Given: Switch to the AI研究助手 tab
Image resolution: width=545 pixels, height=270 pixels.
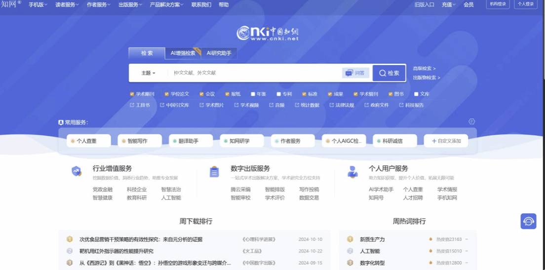Looking at the screenshot, I should point(219,53).
